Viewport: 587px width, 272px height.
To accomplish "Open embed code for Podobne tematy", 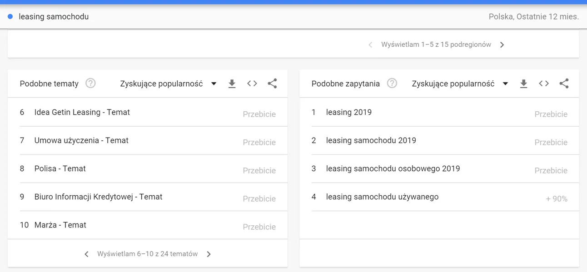I will [x=252, y=84].
